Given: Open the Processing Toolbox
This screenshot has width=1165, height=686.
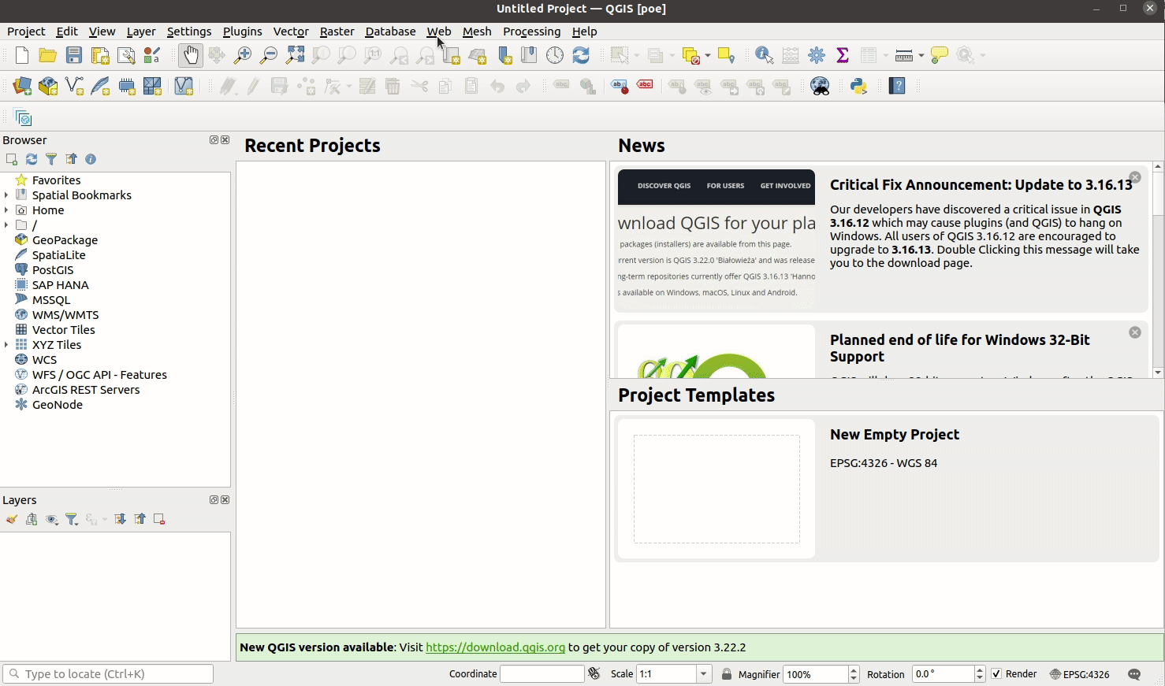Looking at the screenshot, I should (817, 55).
